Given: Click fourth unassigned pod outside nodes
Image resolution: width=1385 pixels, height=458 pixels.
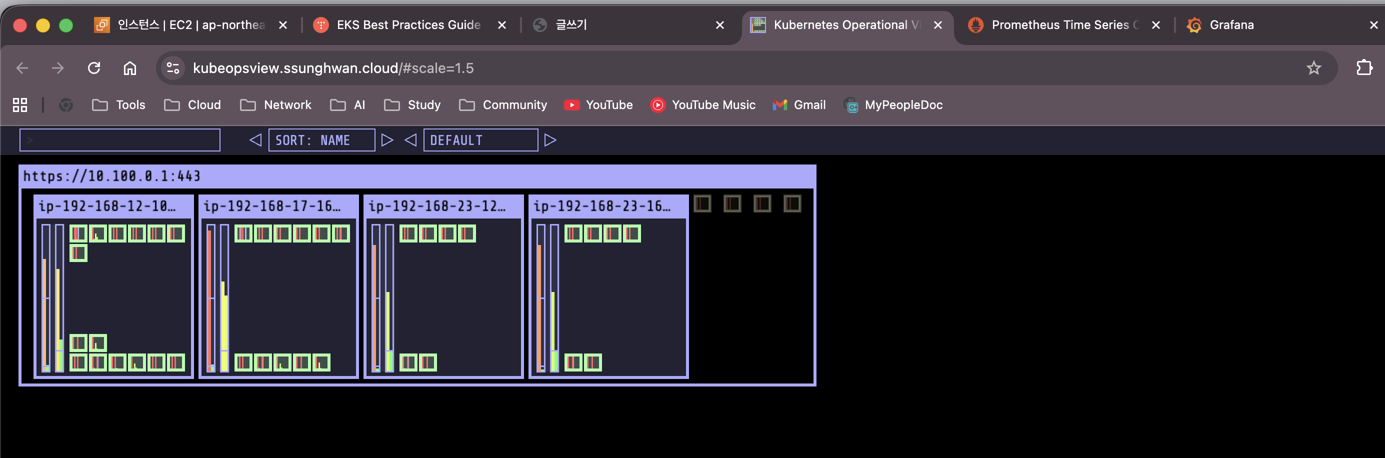Looking at the screenshot, I should click(792, 203).
